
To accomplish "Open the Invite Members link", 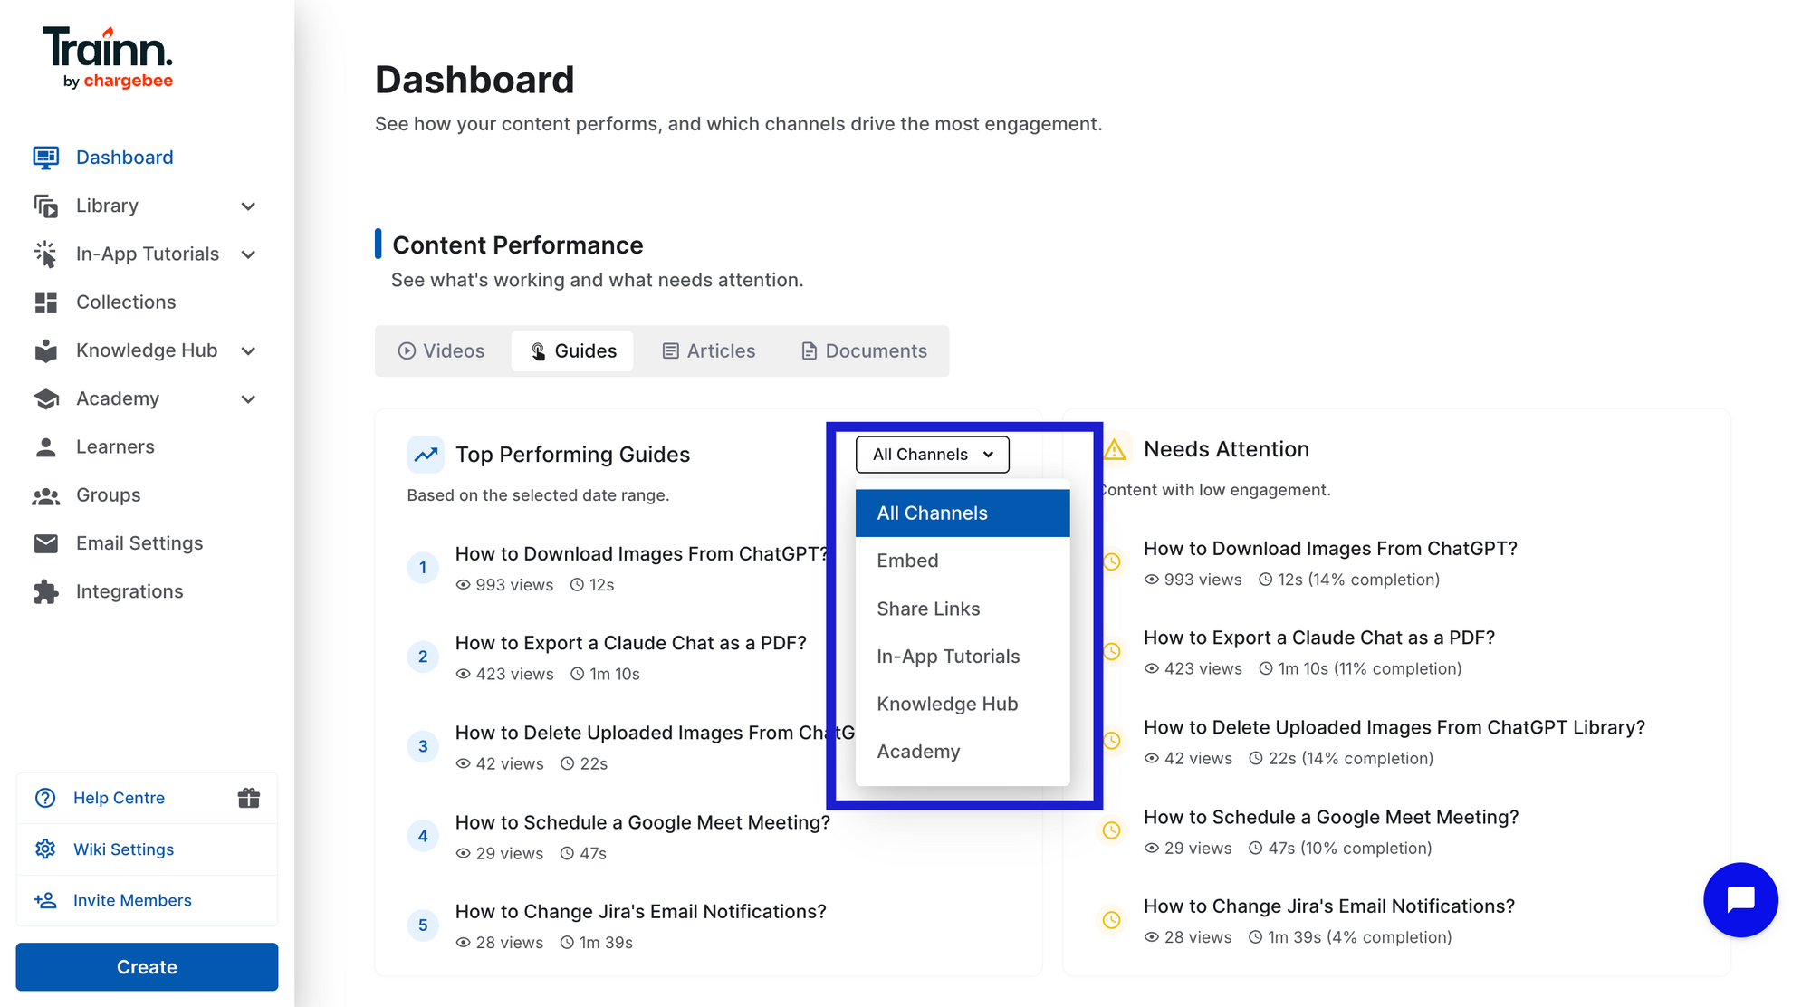I will (132, 900).
